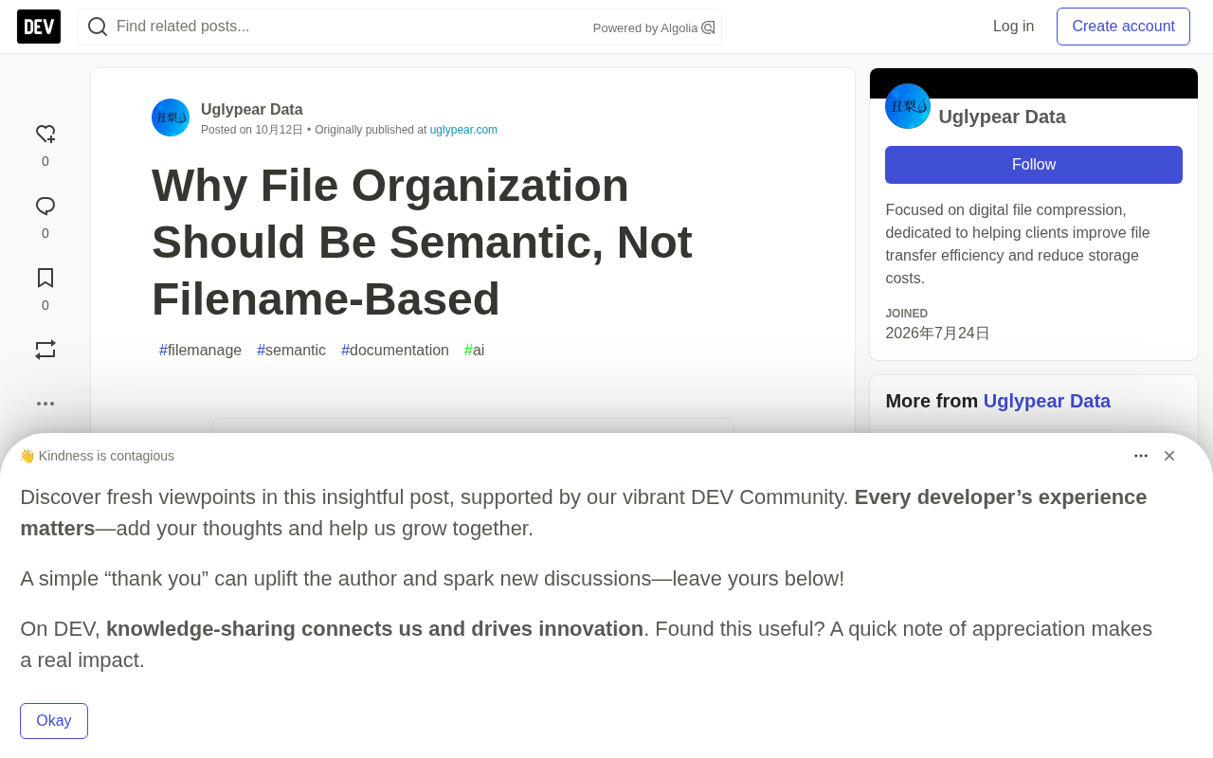Click the Posted on 10月12日 date

click(252, 130)
